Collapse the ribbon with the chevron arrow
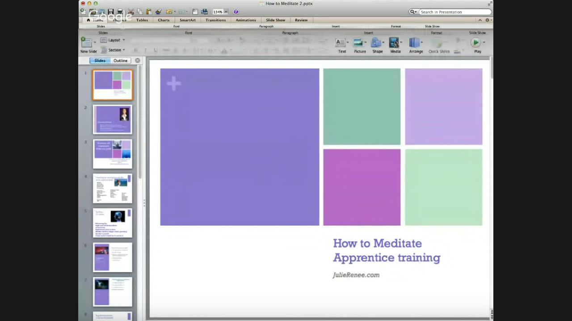 (x=480, y=20)
